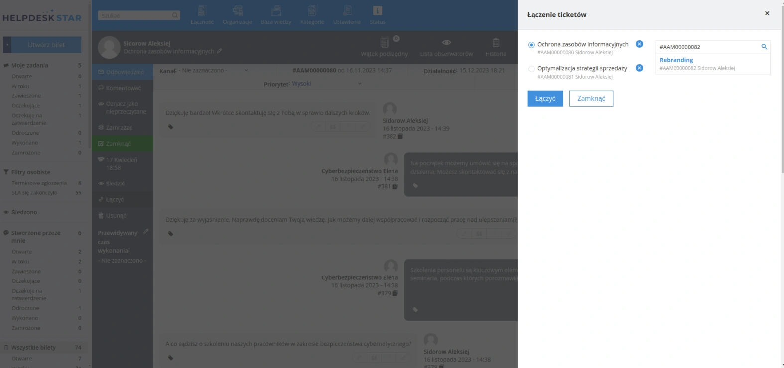Click the copy icon next to #379

coord(395,293)
